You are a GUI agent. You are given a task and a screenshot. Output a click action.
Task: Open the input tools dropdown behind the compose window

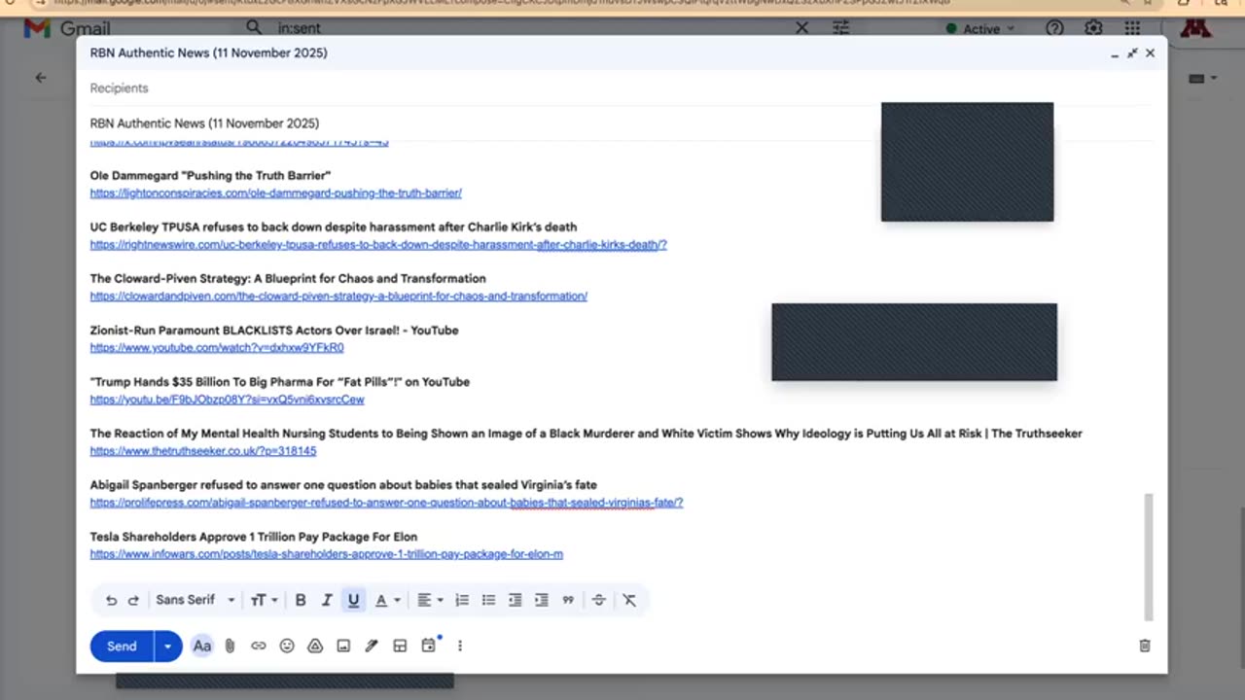pos(1203,78)
